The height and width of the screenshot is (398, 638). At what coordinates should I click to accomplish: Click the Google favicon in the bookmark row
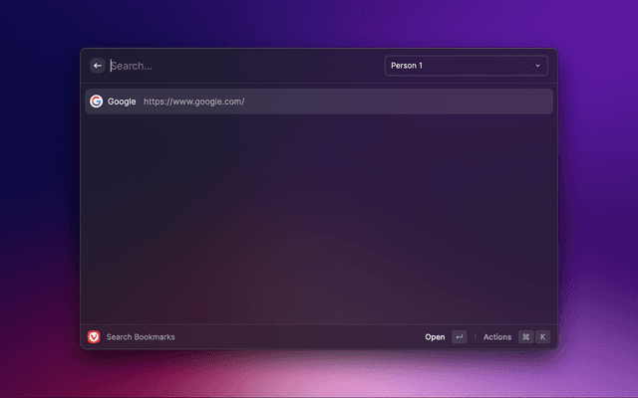(97, 101)
